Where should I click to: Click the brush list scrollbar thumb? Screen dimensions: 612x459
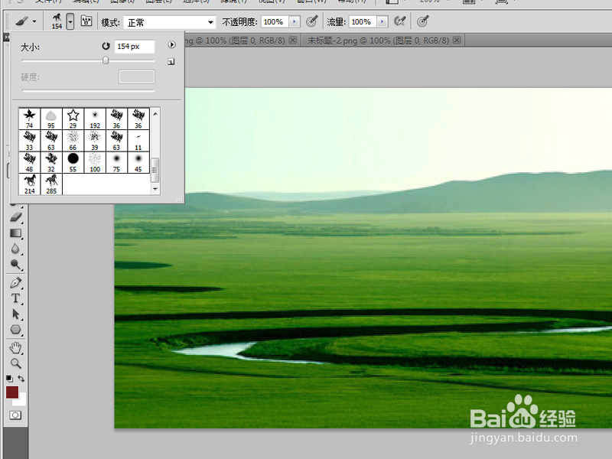click(x=155, y=170)
